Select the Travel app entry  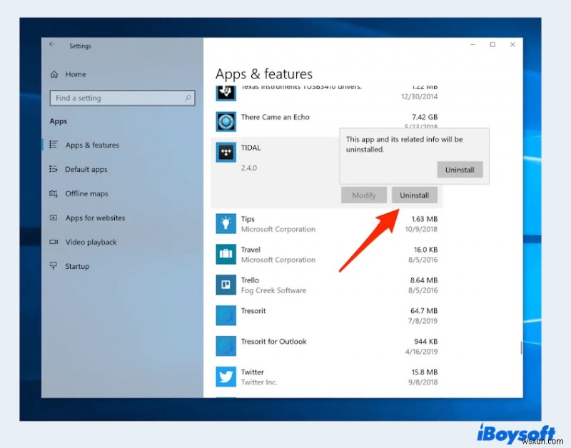327,255
